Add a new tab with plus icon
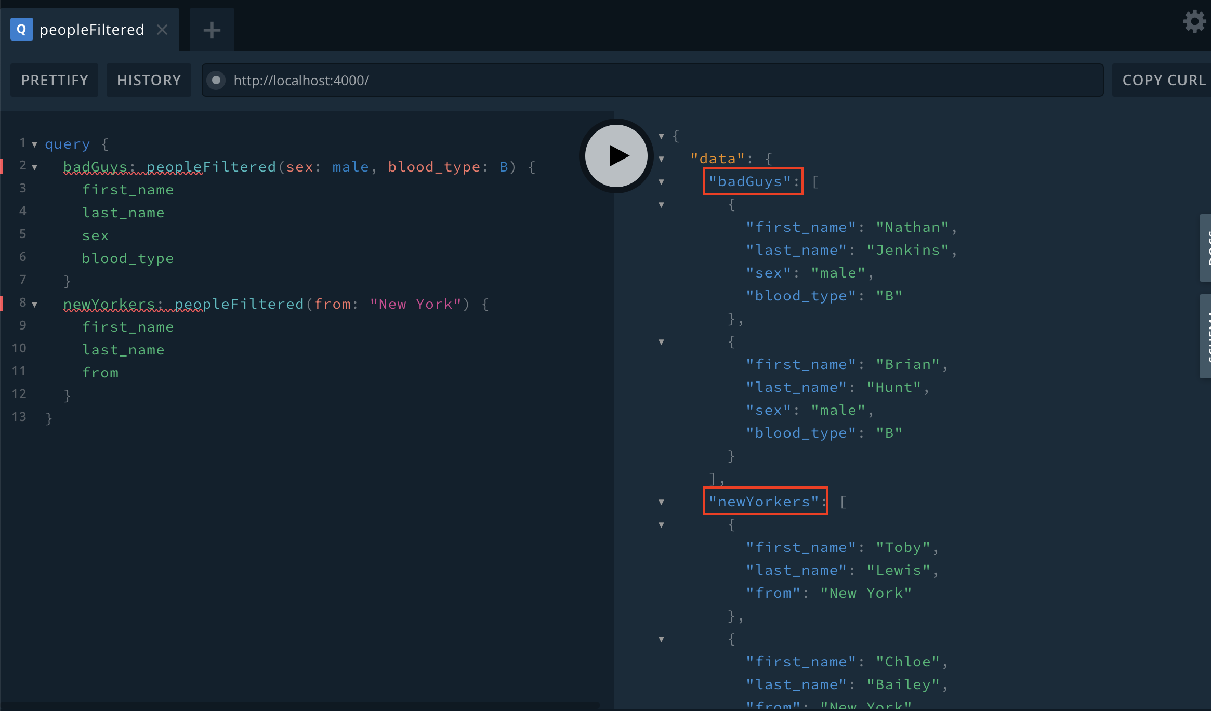Viewport: 1211px width, 711px height. (x=212, y=30)
